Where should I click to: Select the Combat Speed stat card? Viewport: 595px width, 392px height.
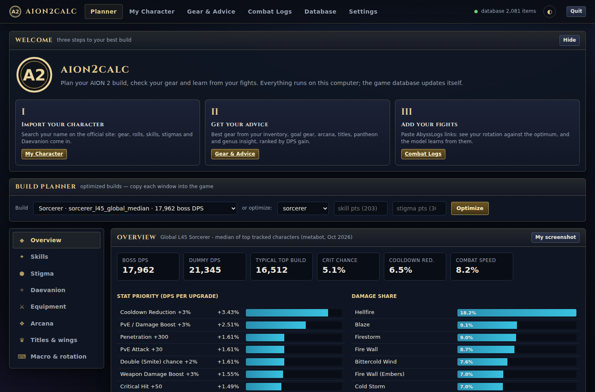click(482, 267)
